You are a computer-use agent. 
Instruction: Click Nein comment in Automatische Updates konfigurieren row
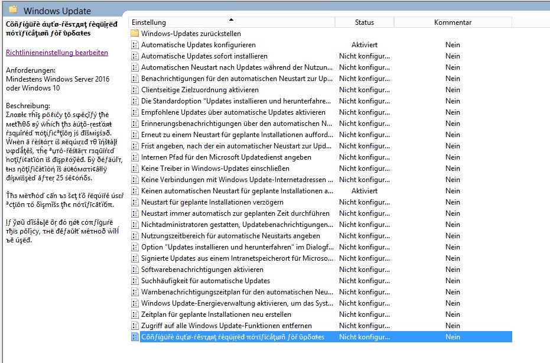453,45
